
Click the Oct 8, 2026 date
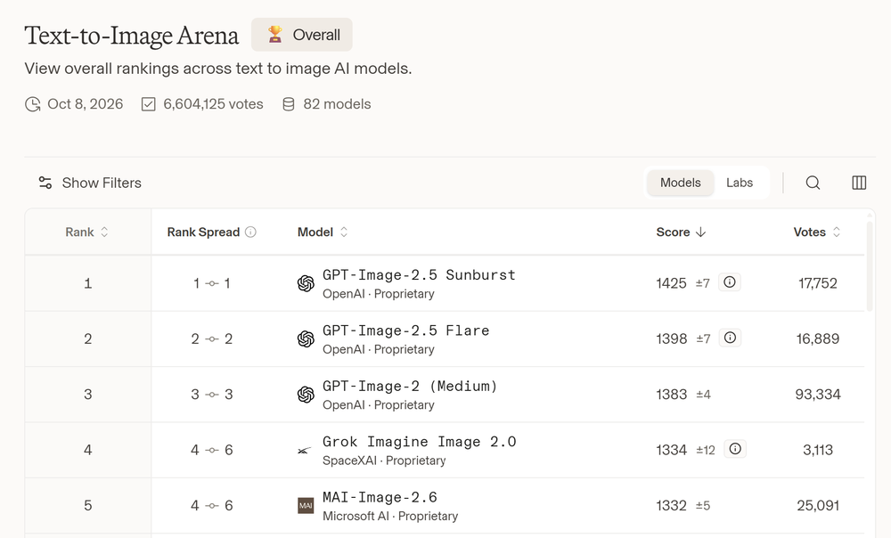pos(86,104)
